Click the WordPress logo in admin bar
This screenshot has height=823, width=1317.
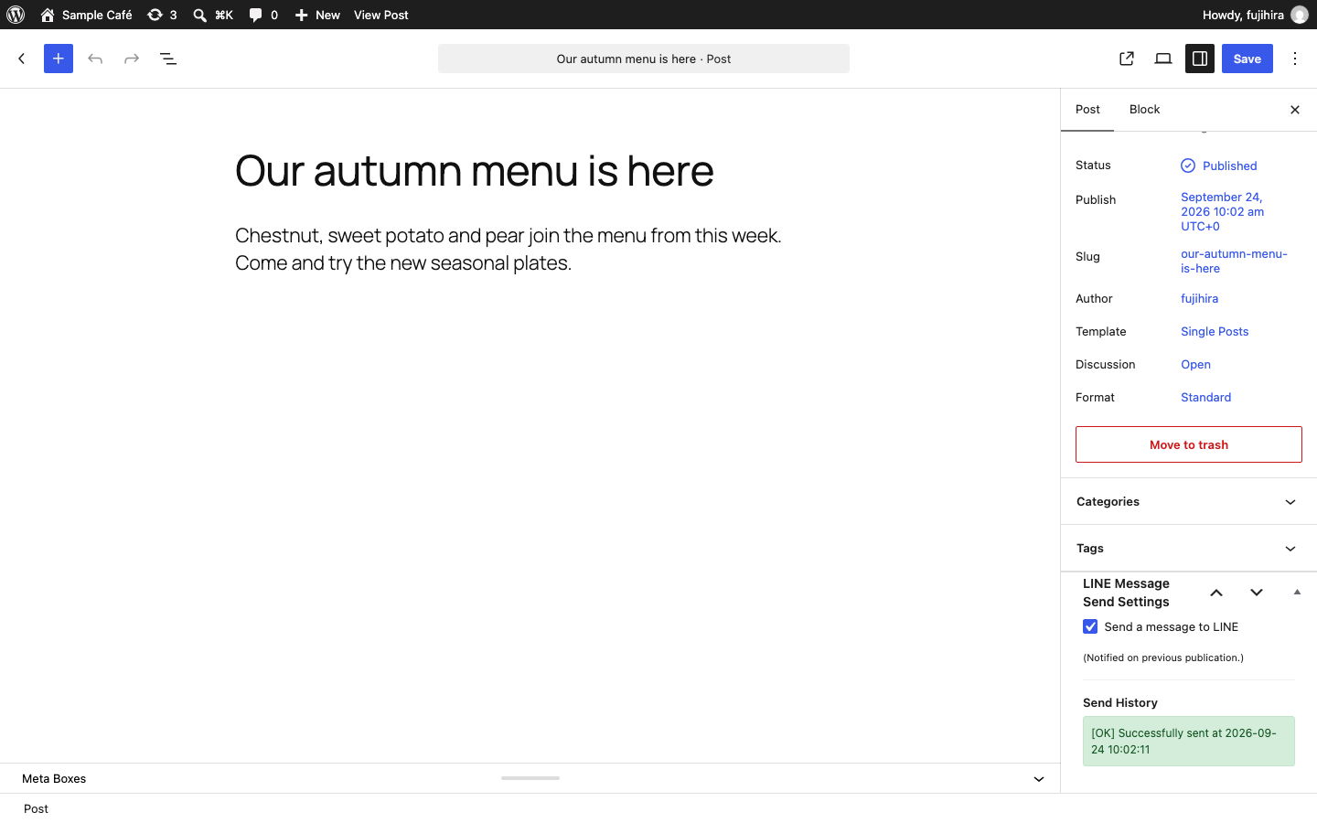16,15
